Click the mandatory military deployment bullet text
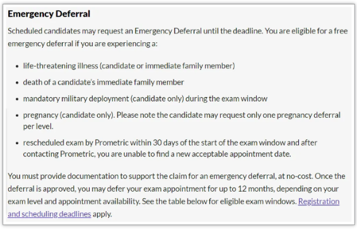357x230 pixels. 145,99
